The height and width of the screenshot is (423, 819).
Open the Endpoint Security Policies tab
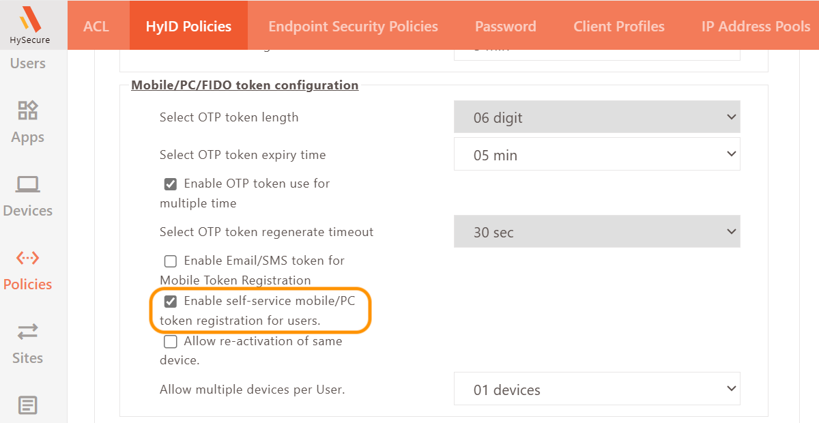pos(353,27)
